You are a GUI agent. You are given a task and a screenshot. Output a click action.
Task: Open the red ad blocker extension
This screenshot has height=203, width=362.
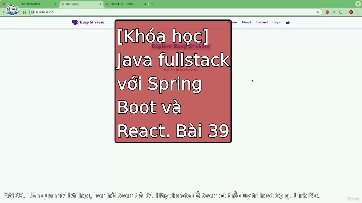(327, 12)
